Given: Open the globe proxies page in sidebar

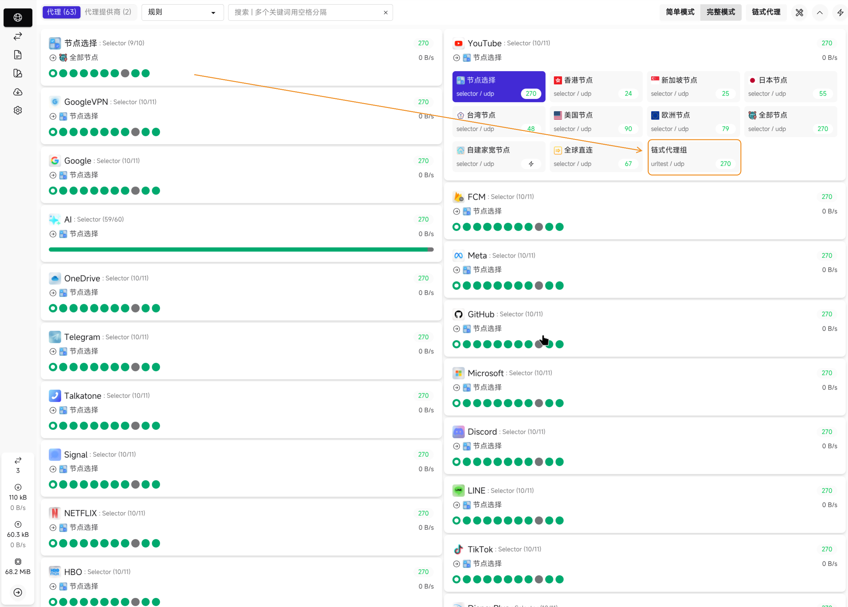Looking at the screenshot, I should [17, 17].
